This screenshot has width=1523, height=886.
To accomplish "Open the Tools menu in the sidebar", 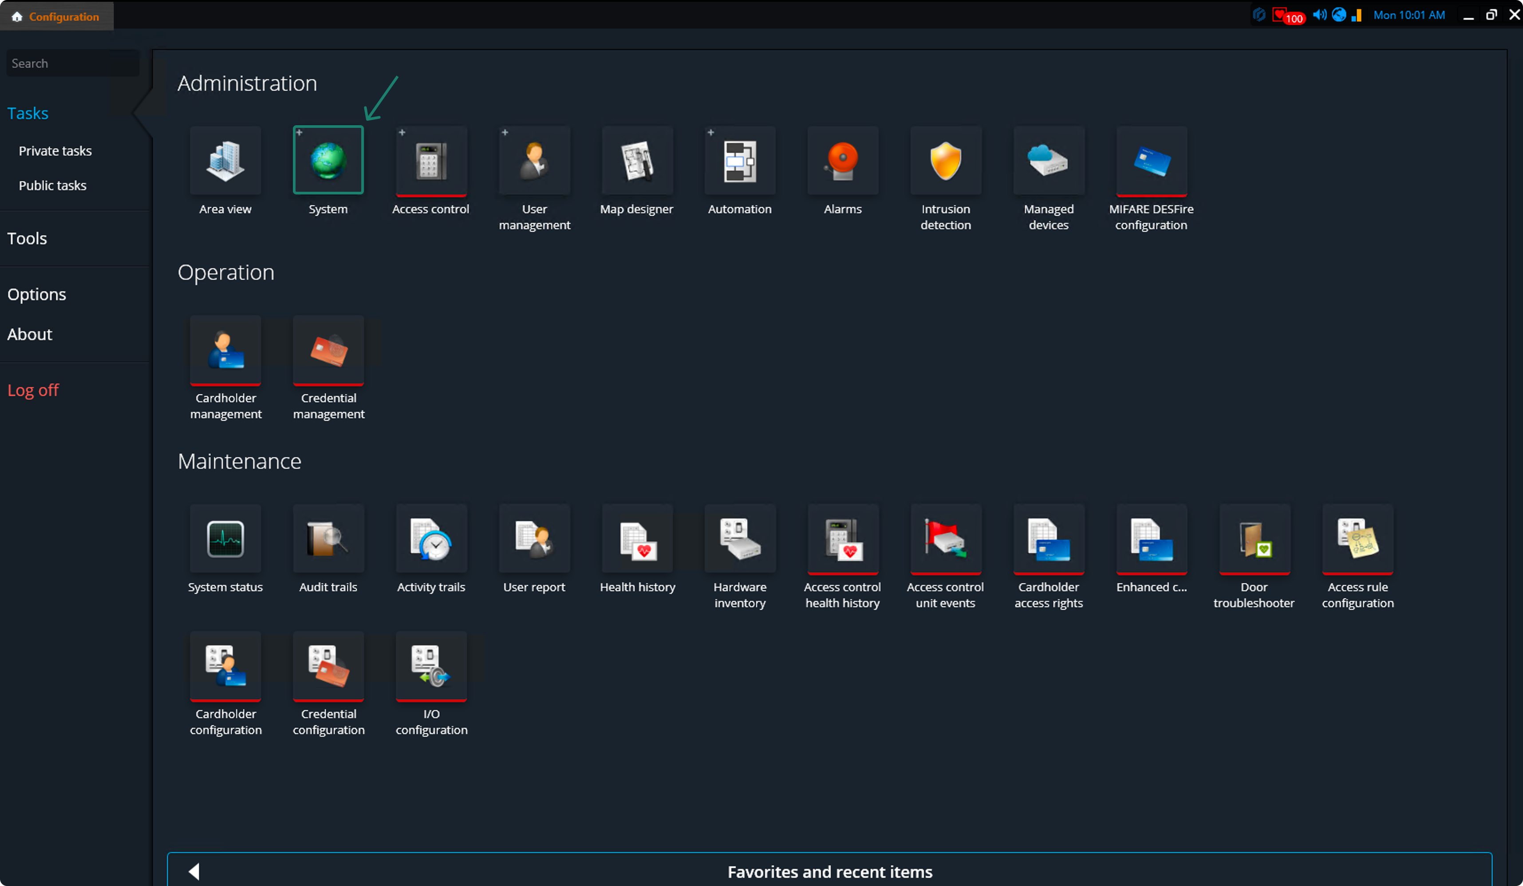I will coord(27,238).
